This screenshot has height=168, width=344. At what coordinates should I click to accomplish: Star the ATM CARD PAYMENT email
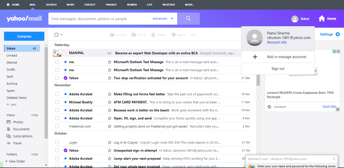(110, 102)
